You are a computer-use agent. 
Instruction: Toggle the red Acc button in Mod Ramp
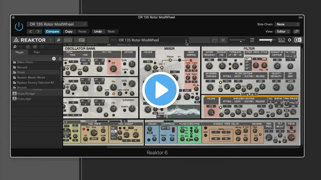pyautogui.click(x=84, y=129)
